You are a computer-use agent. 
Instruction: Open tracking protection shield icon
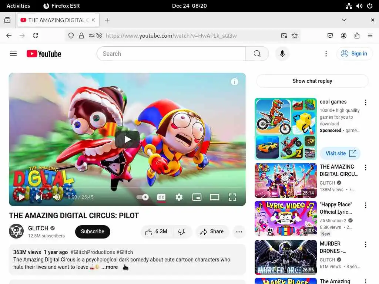[x=71, y=36]
